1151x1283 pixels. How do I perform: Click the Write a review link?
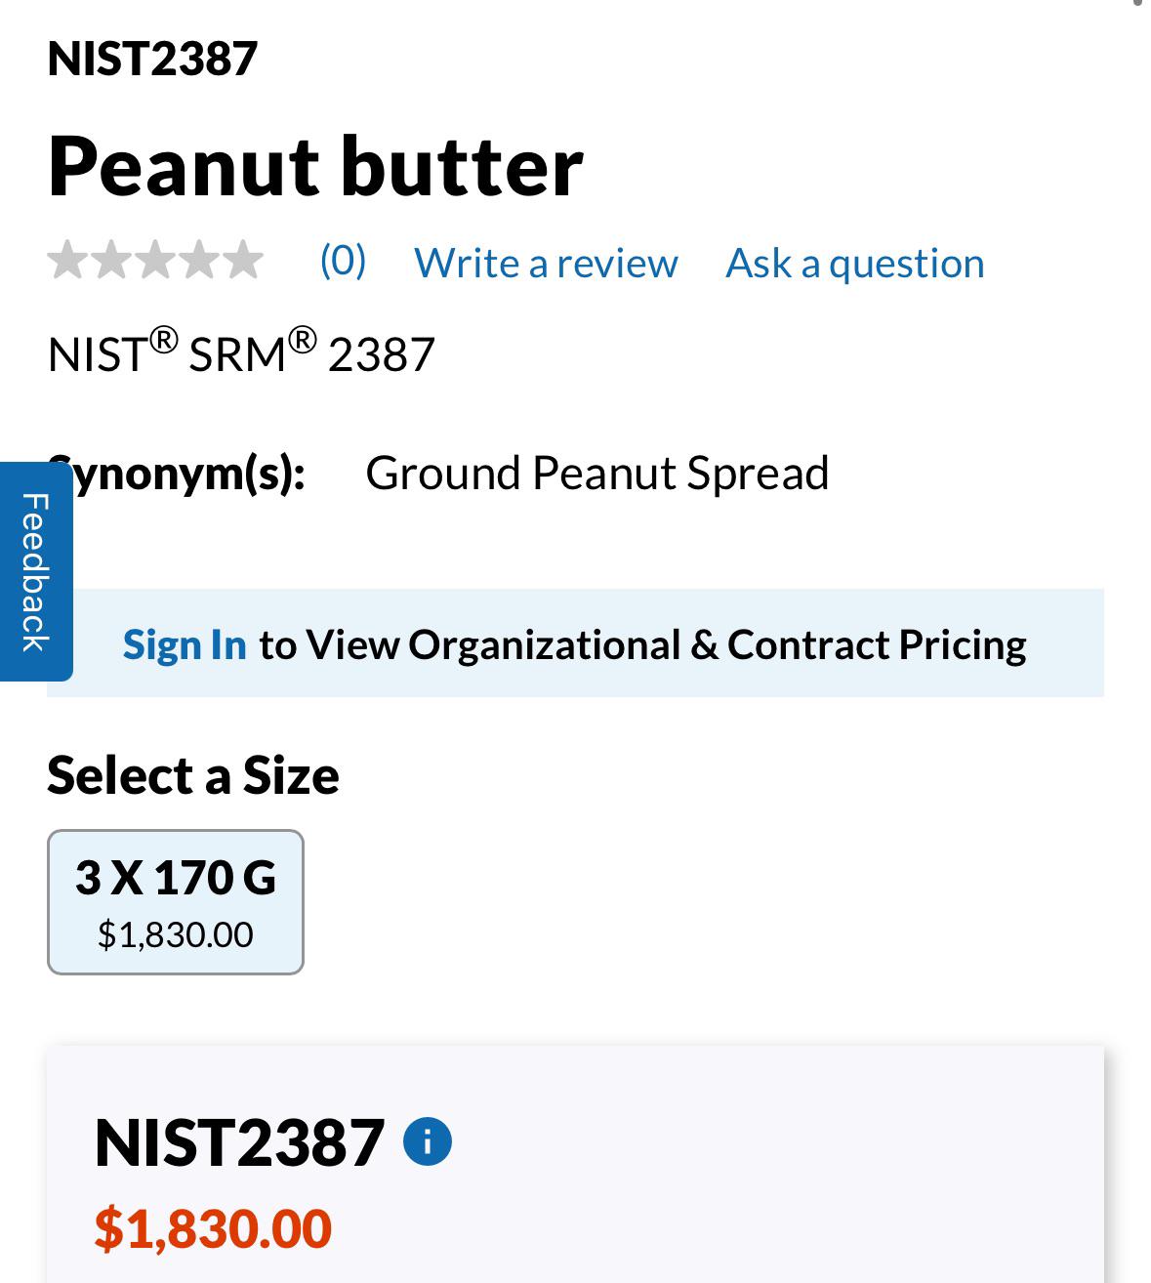tap(546, 263)
